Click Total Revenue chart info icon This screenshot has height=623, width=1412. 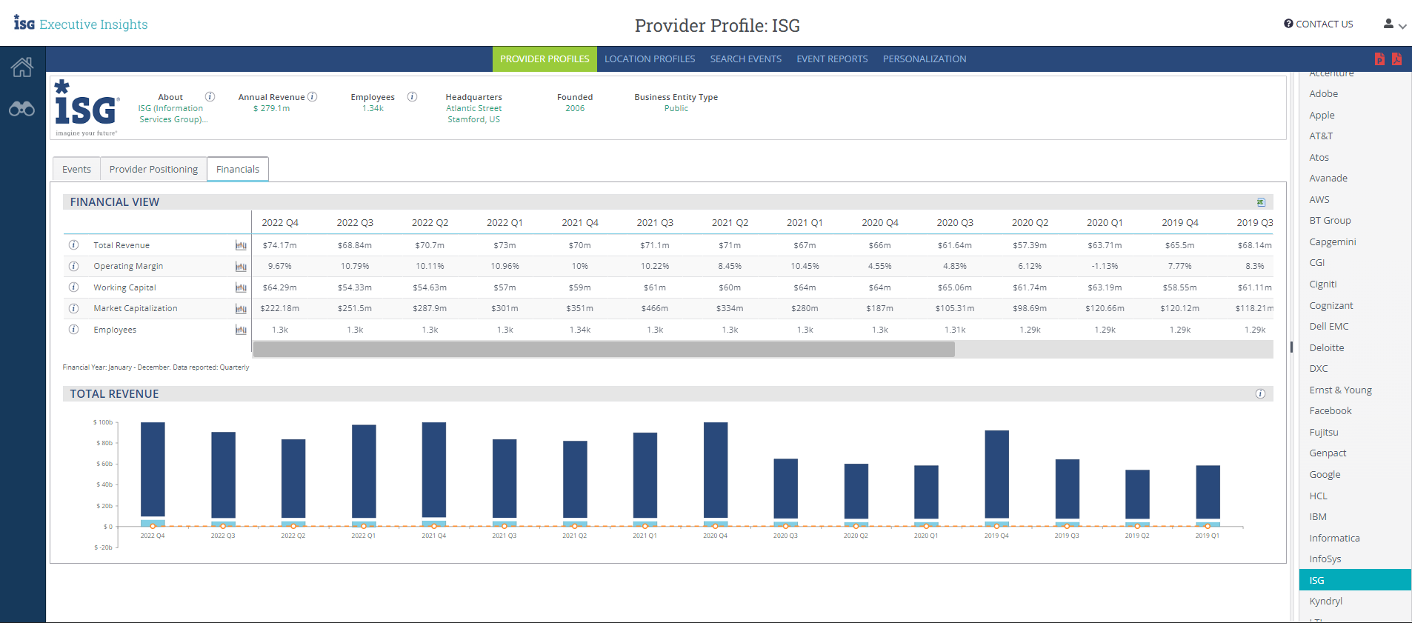1260,394
